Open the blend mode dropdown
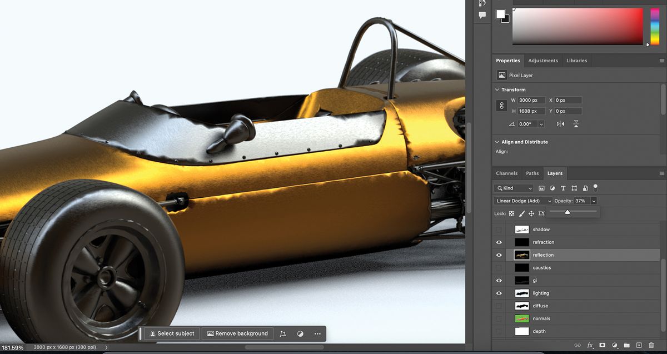Viewport: 667px width, 354px height. click(x=522, y=201)
